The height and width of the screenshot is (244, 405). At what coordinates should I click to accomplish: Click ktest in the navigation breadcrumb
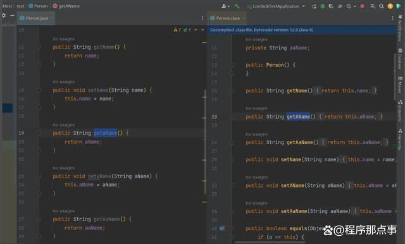click(x=7, y=6)
